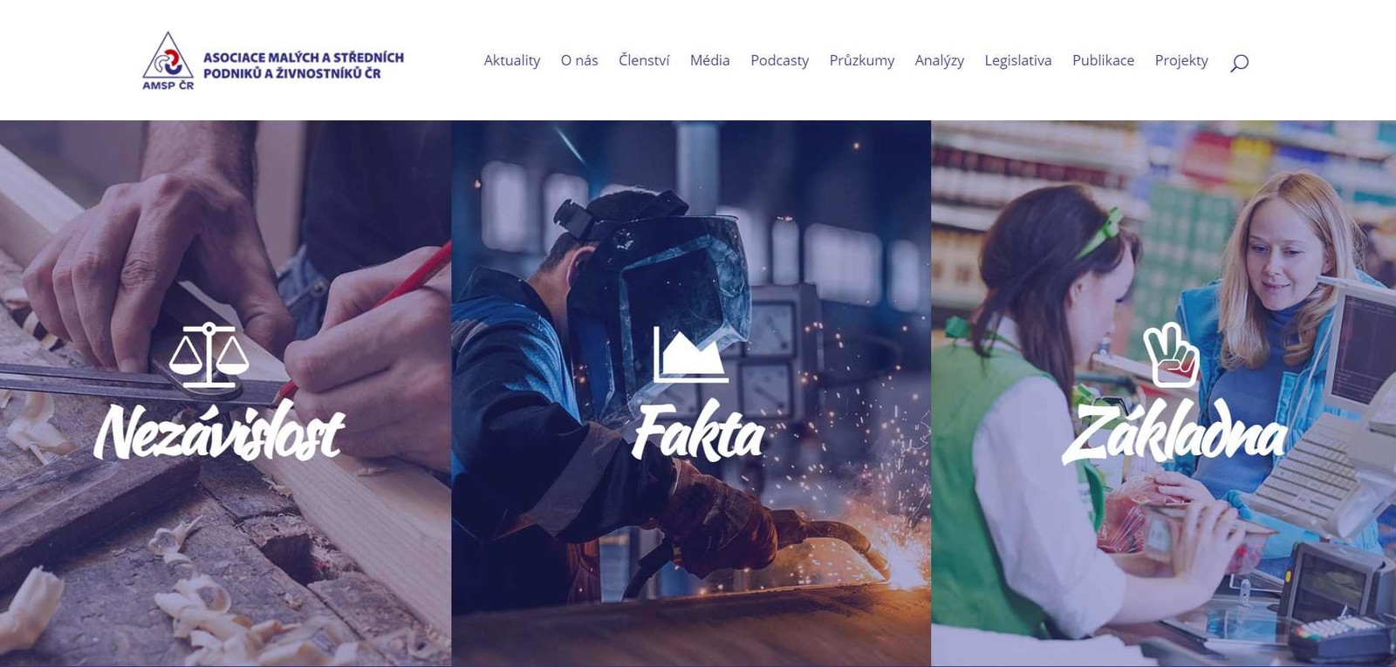Open the Aktuality menu item
Viewport: 1396px width, 667px height.
512,60
